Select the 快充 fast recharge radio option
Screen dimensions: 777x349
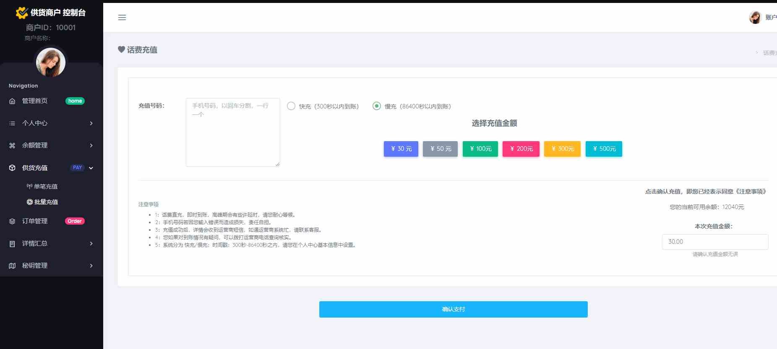coord(291,106)
